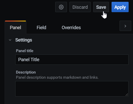Focus the Panel title input field
Screen dimensions: 133x104
(x=72, y=60)
